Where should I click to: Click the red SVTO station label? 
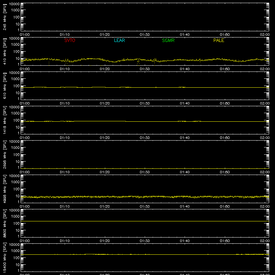click(70, 40)
